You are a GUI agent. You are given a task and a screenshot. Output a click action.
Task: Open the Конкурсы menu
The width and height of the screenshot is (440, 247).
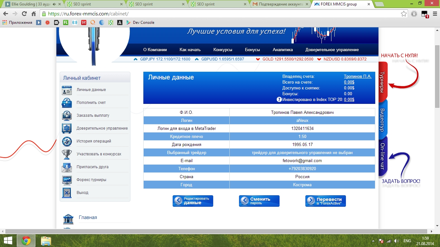point(223,50)
